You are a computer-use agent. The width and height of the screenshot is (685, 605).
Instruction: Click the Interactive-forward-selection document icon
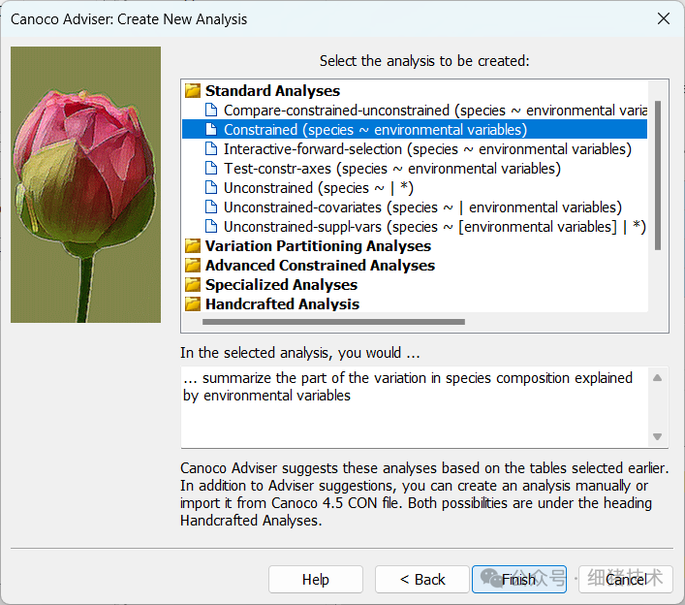point(211,149)
